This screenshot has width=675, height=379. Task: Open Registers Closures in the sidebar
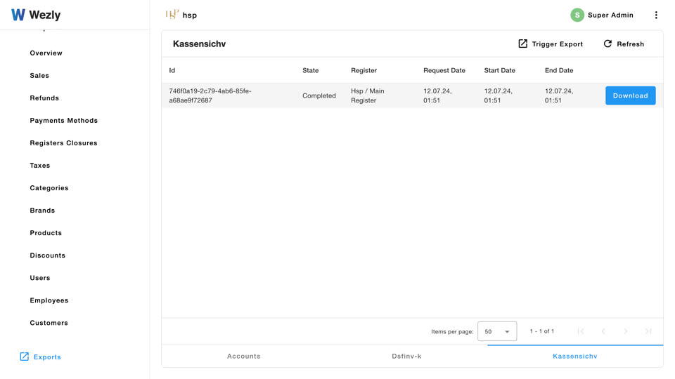pyautogui.click(x=63, y=142)
